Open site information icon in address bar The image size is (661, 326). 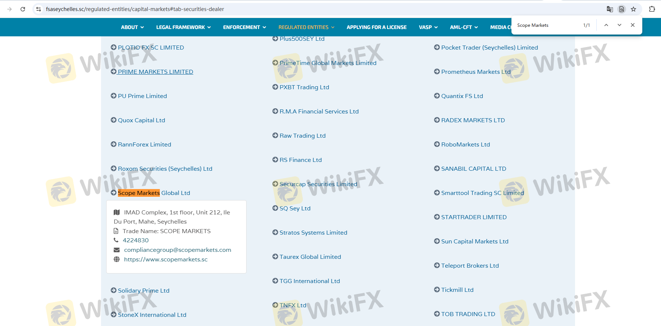pyautogui.click(x=39, y=9)
